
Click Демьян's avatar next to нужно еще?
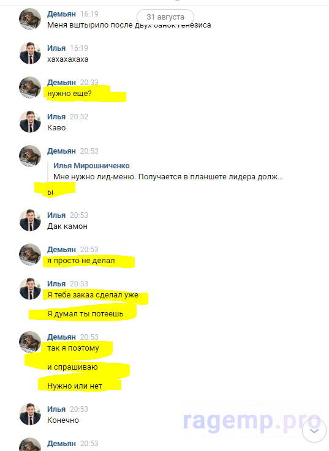click(x=30, y=88)
